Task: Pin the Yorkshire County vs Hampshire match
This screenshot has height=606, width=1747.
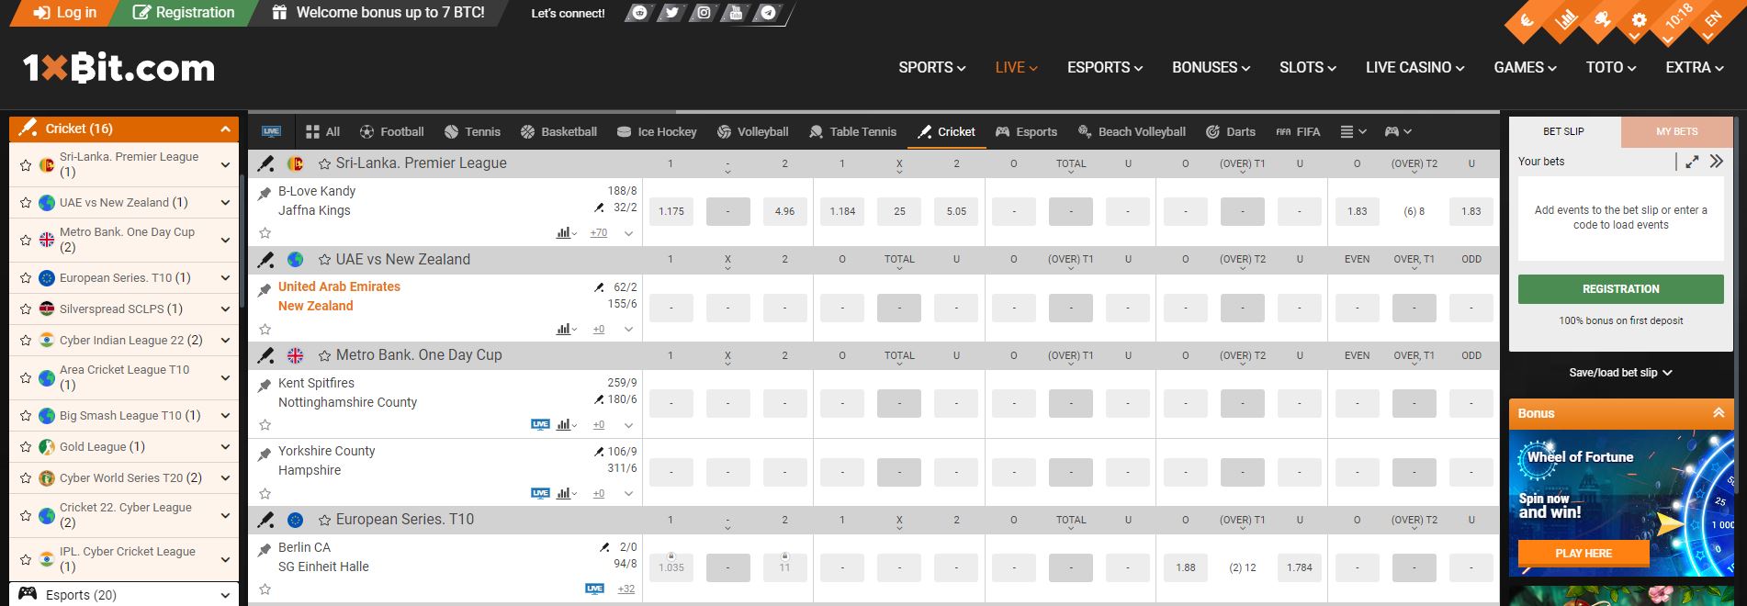Action: (265, 454)
